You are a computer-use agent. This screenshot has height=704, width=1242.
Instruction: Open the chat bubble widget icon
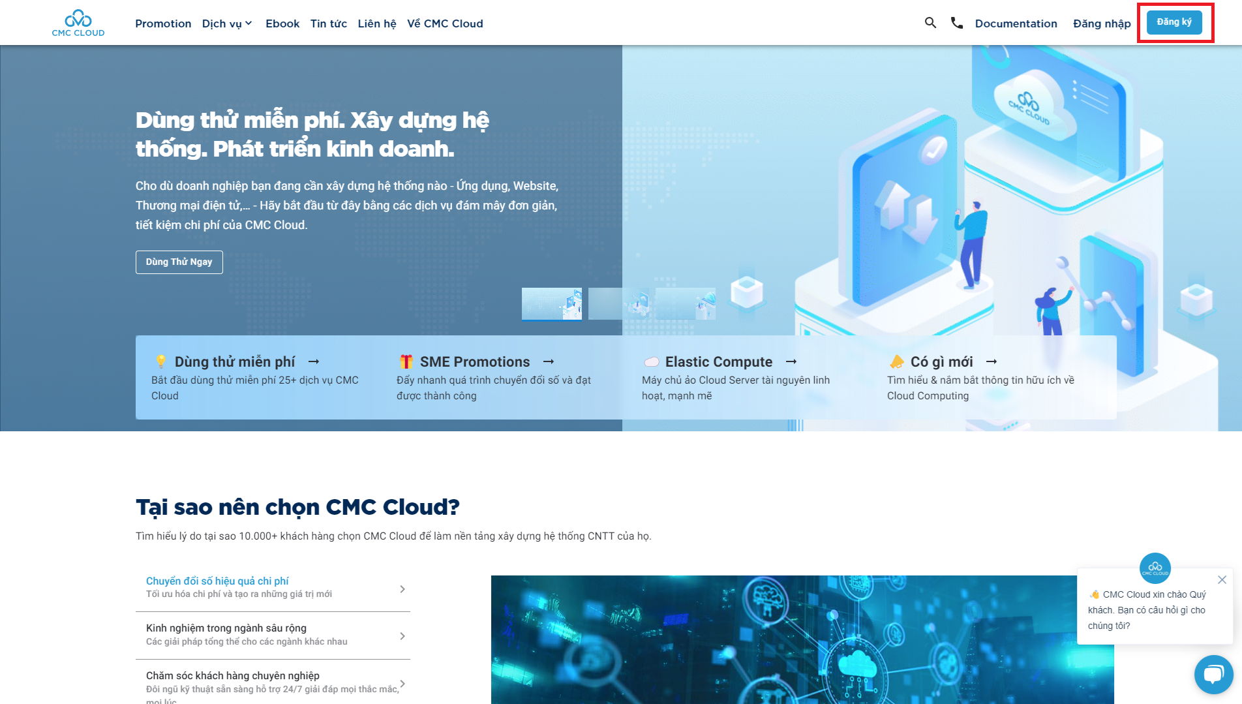pyautogui.click(x=1213, y=675)
